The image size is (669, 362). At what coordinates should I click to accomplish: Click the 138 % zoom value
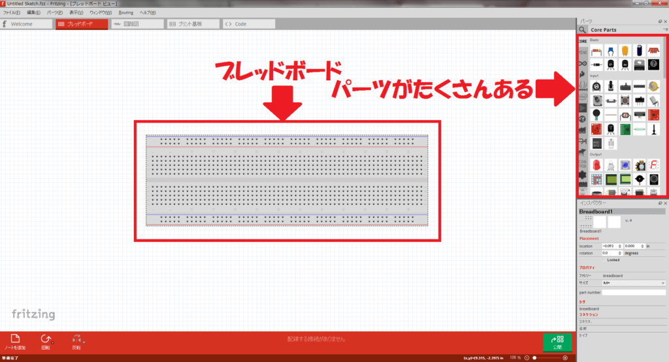click(x=515, y=357)
